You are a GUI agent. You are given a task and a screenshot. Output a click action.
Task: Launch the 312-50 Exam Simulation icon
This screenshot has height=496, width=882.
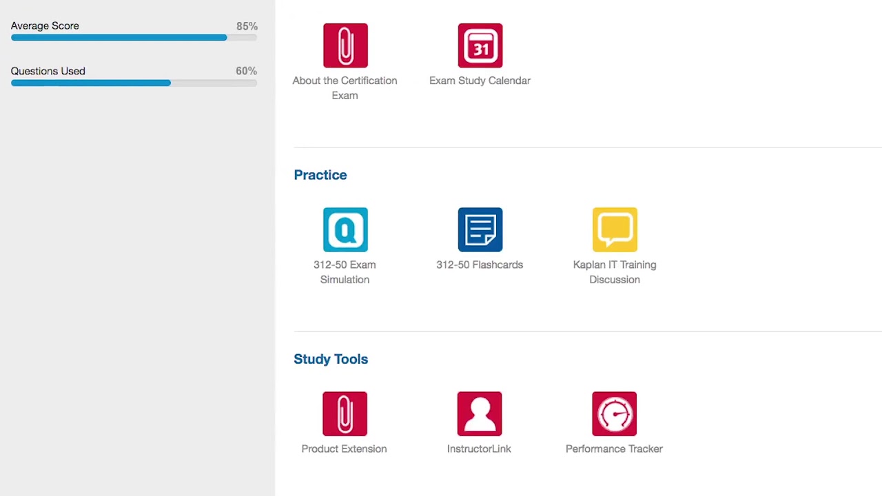(345, 229)
